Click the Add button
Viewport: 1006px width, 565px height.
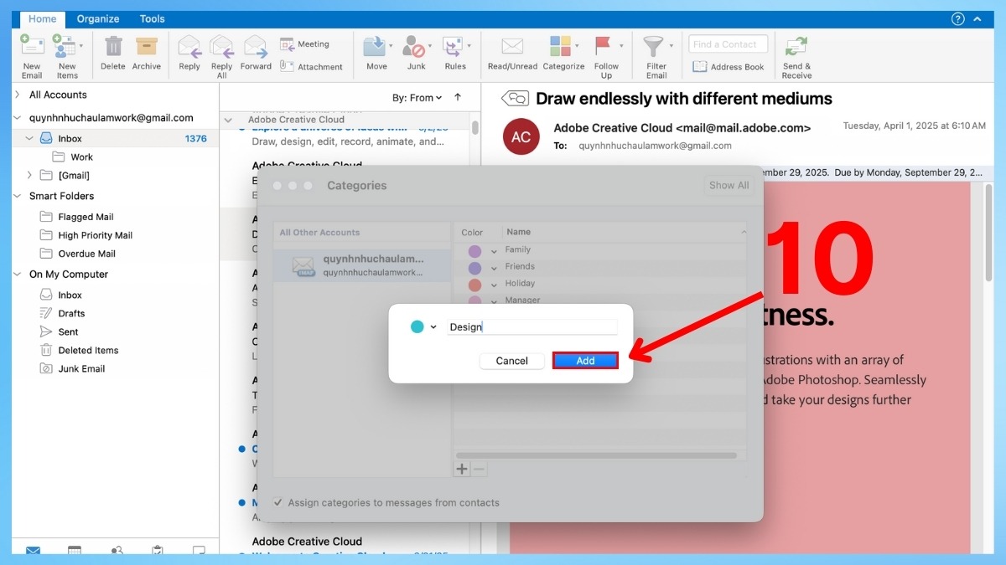tap(585, 361)
